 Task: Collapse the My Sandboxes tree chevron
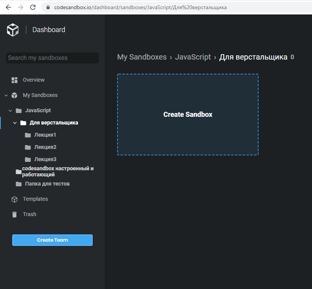[6, 95]
